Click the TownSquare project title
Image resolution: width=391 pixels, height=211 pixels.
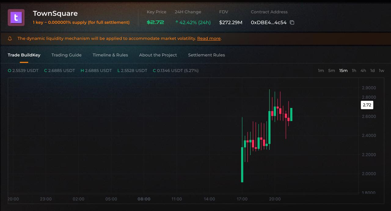click(55, 13)
